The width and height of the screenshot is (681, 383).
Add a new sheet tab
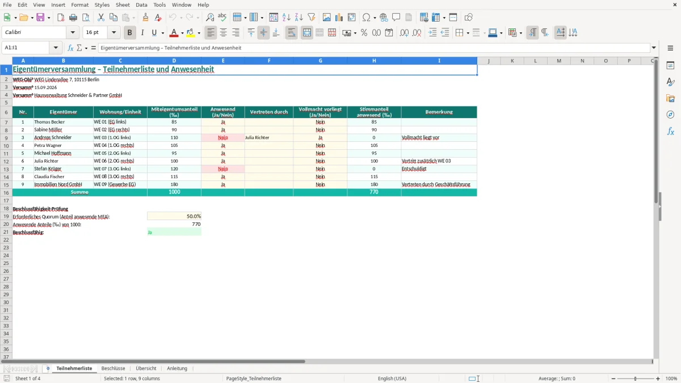[x=48, y=368]
